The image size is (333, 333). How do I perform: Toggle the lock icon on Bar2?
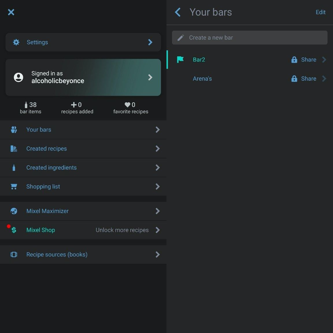click(x=294, y=60)
